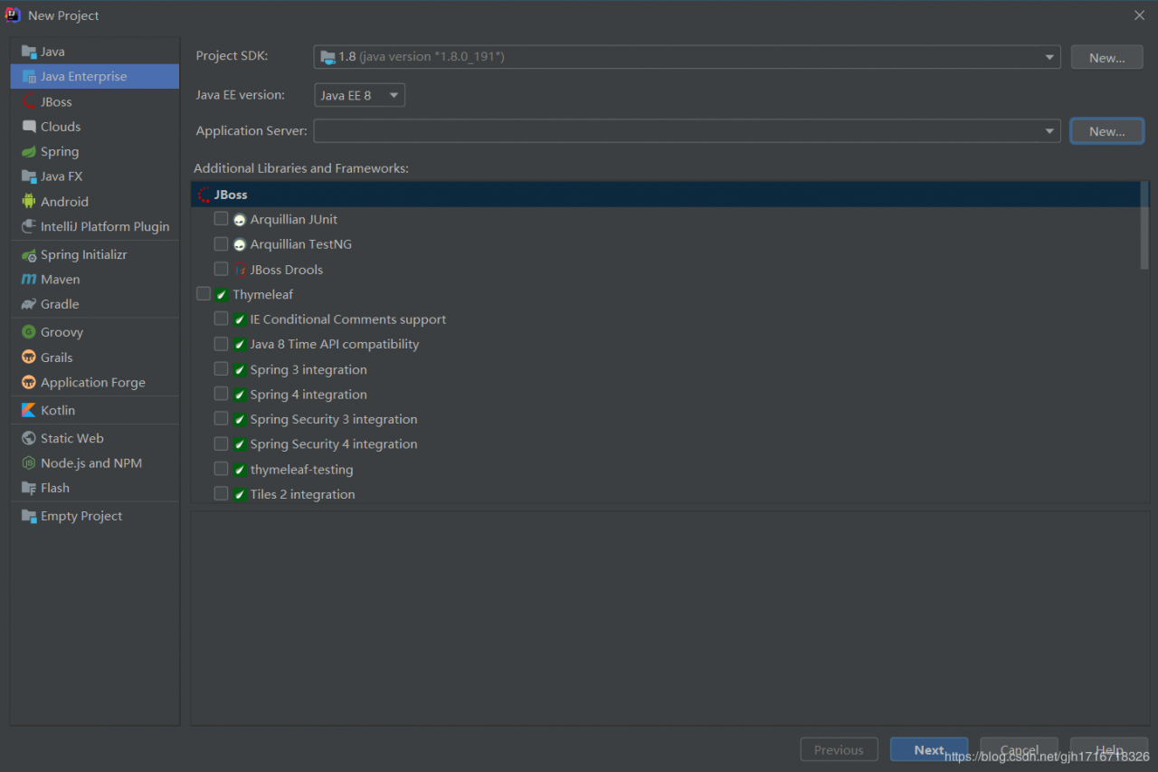Click the Tiles 2 integration green check icon

240,494
